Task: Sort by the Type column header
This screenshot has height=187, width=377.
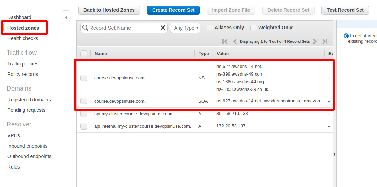Action: pos(204,54)
